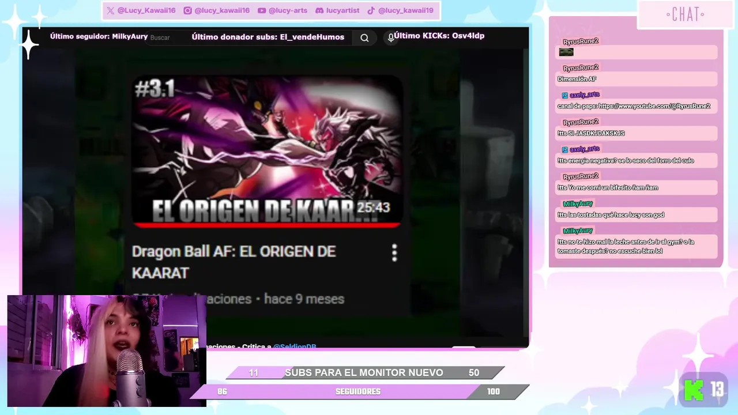Click the green Kick logo icon
Viewport: 738px width, 415px height.
694,390
